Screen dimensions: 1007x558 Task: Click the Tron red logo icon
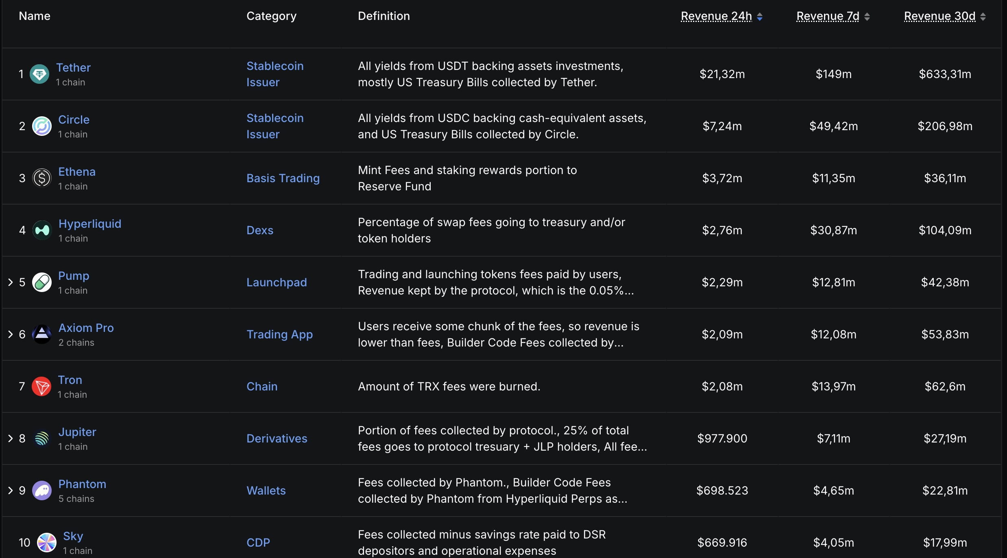[41, 386]
